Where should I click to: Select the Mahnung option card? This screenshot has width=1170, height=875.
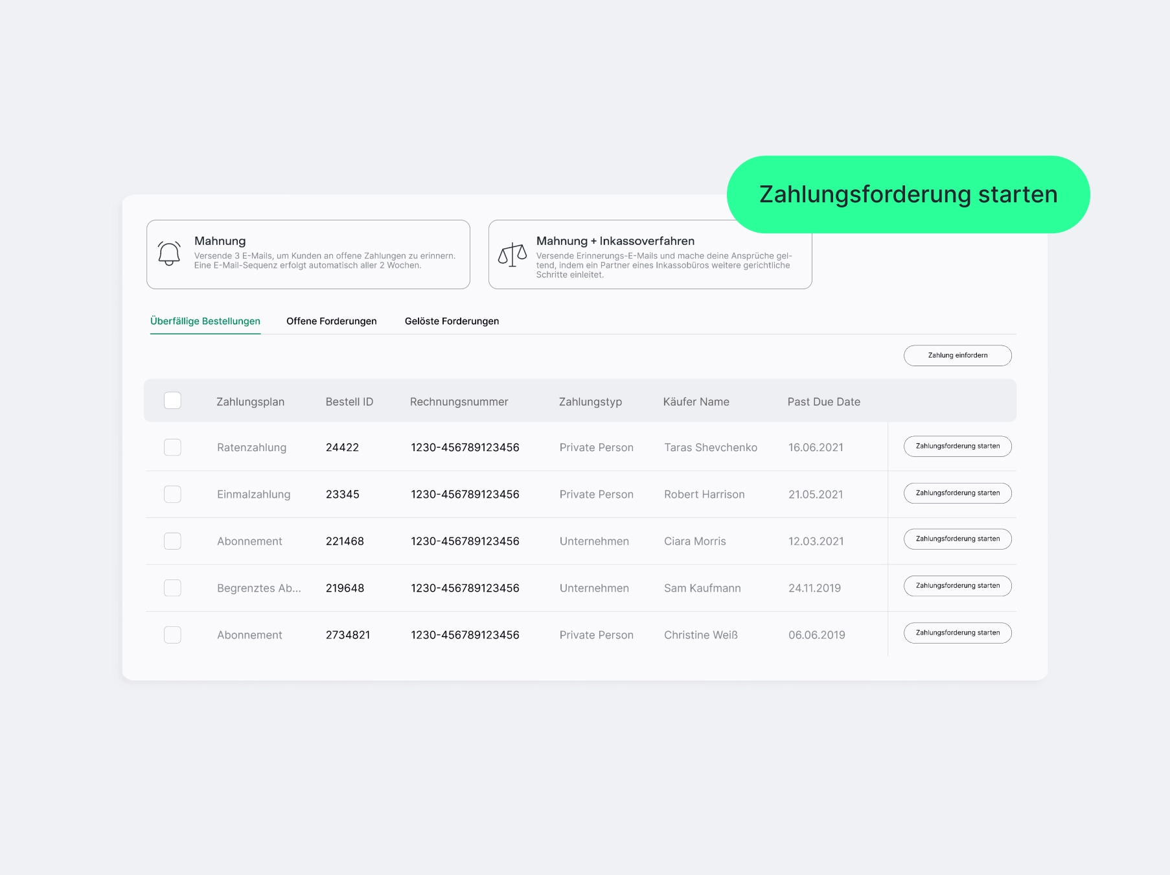[x=308, y=254]
